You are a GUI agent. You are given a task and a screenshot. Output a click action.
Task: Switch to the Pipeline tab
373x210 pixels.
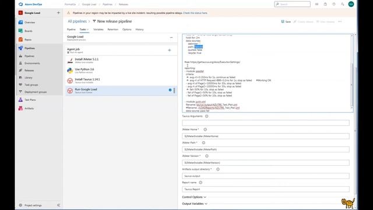71,30
